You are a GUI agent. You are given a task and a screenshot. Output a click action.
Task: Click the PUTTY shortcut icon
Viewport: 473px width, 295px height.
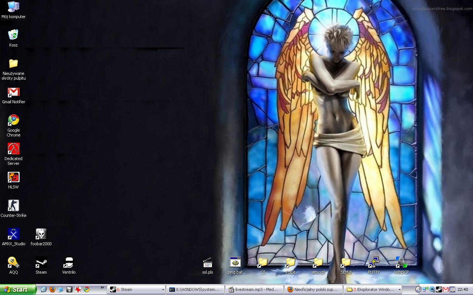click(x=374, y=263)
